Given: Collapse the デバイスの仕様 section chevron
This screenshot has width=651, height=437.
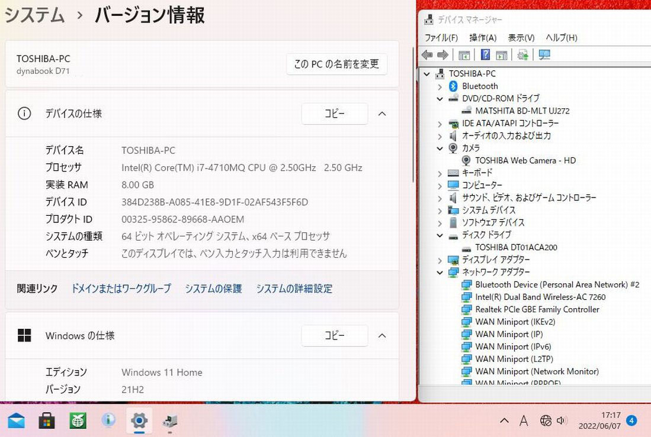Looking at the screenshot, I should 383,114.
